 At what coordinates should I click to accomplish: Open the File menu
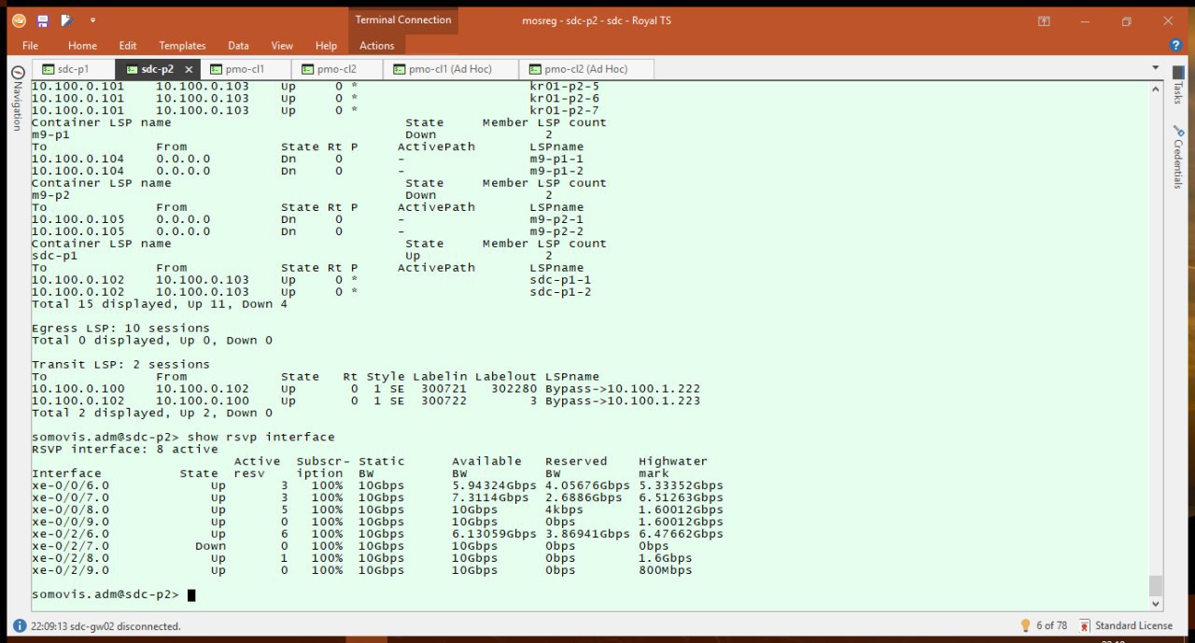(x=30, y=45)
